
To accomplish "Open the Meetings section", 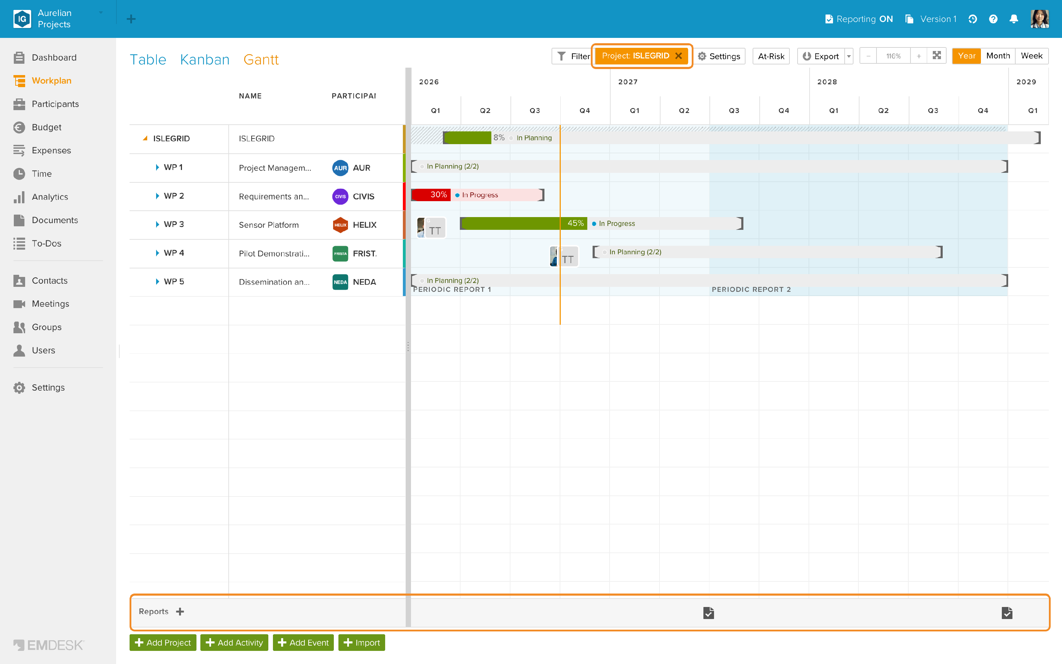I will (x=41, y=304).
